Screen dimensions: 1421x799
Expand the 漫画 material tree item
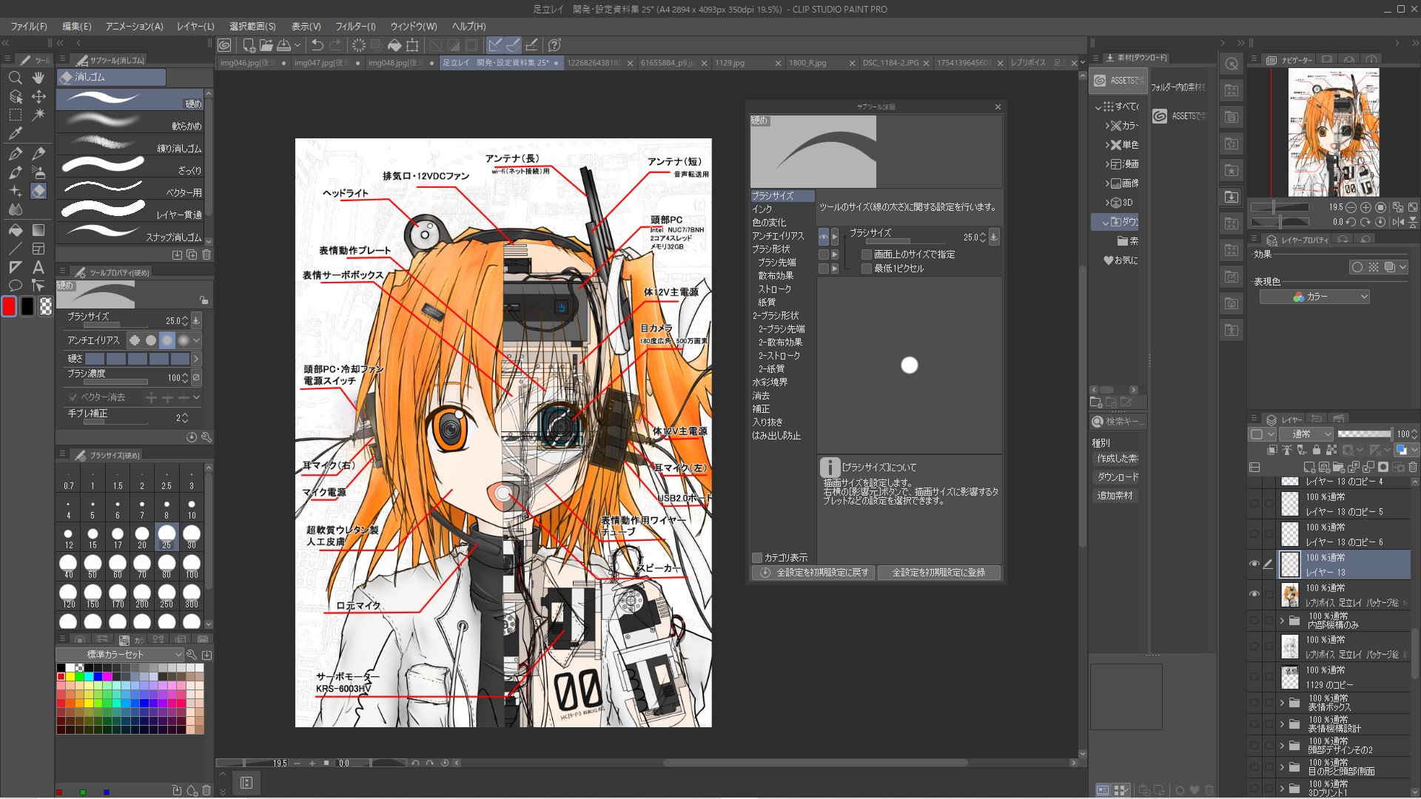point(1107,163)
